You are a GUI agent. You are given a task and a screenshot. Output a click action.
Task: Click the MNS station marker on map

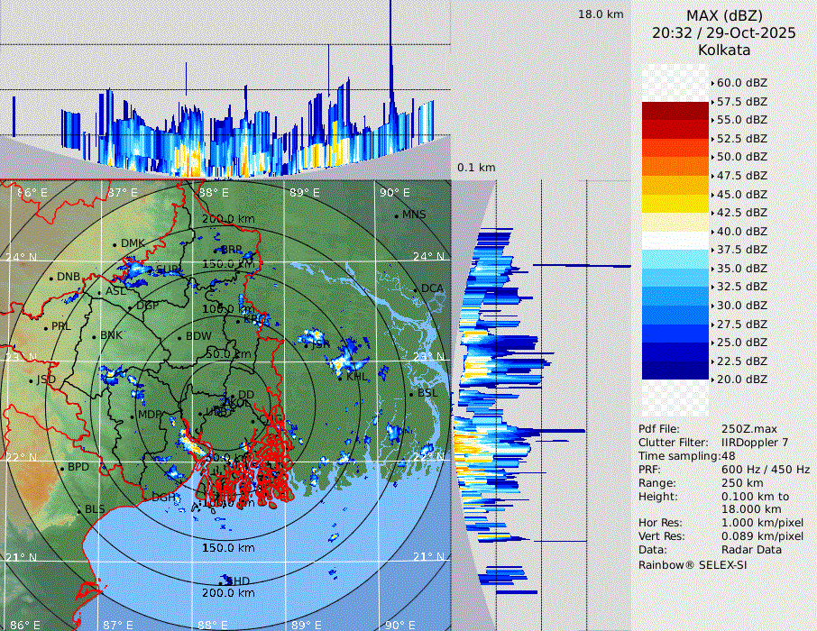tap(396, 215)
